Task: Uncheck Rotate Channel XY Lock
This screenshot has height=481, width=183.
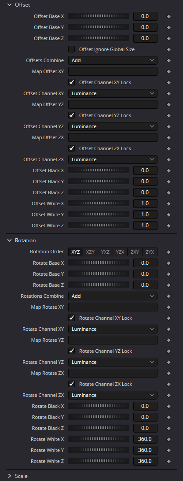Action: point(71,318)
